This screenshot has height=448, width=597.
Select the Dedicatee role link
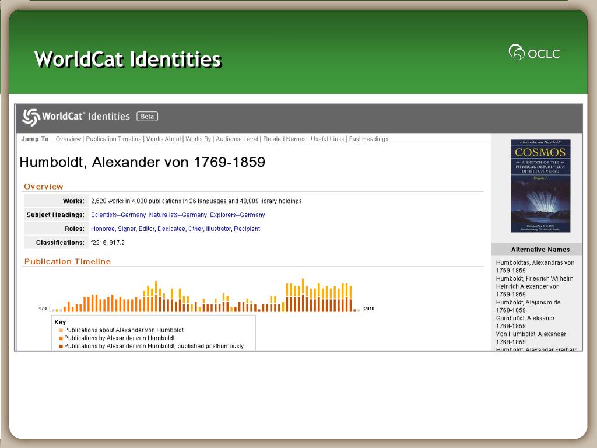pyautogui.click(x=171, y=229)
